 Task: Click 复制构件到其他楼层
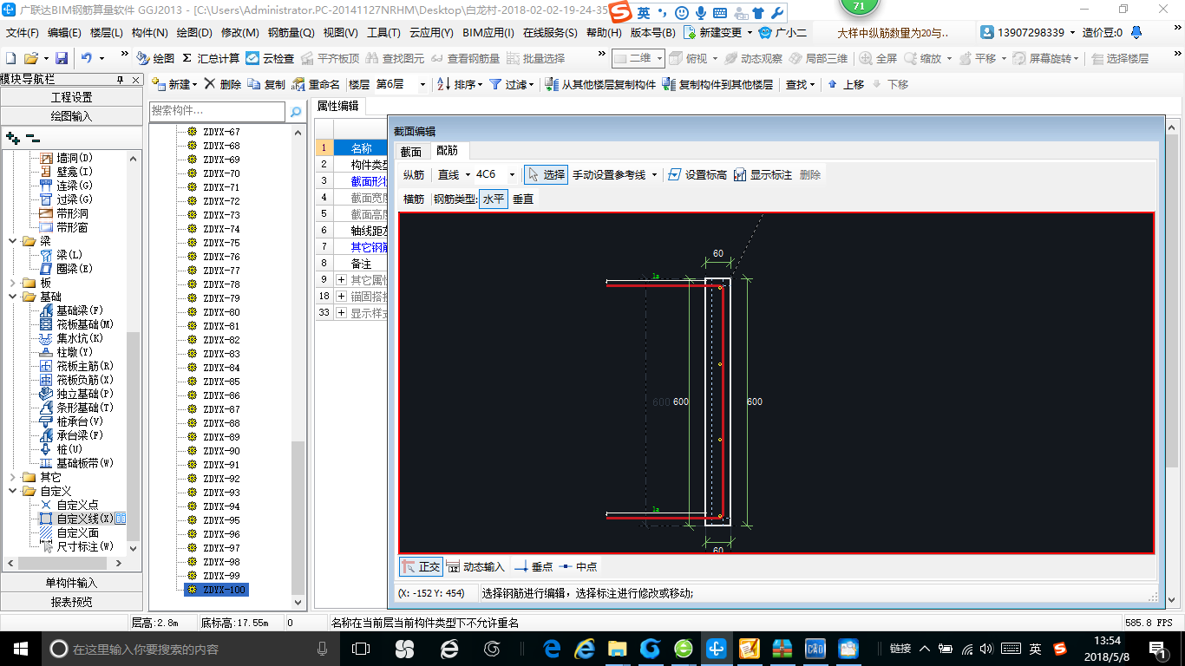pos(717,84)
